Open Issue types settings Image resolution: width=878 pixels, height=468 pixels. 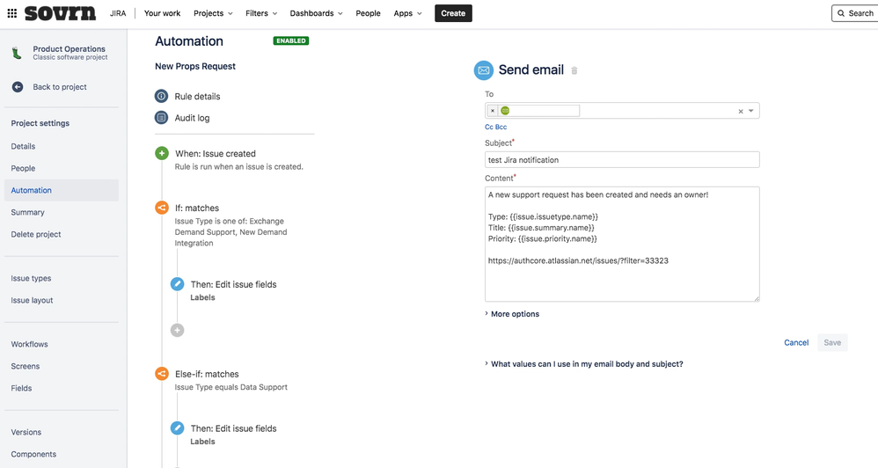tap(31, 278)
